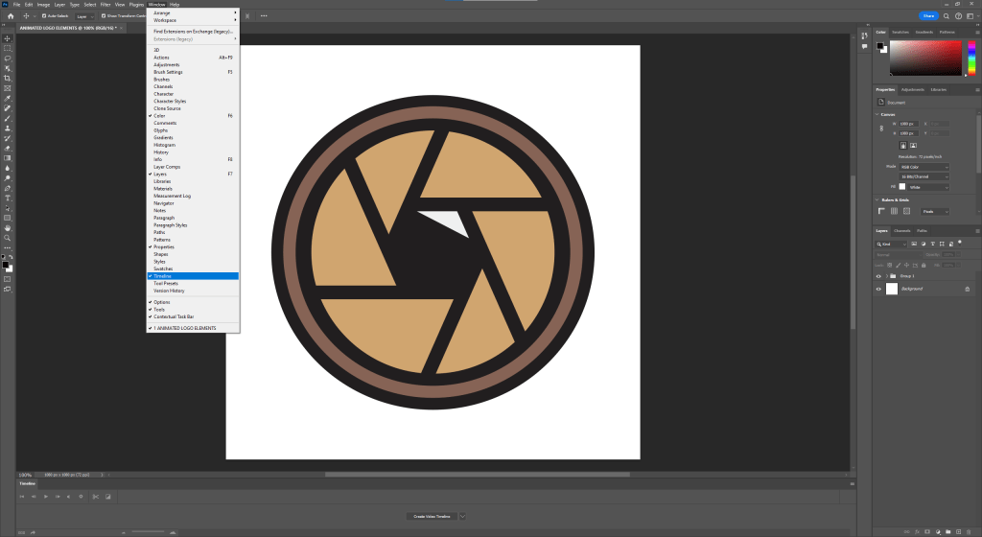982x537 pixels.
Task: Click the blue Share button
Action: (928, 16)
